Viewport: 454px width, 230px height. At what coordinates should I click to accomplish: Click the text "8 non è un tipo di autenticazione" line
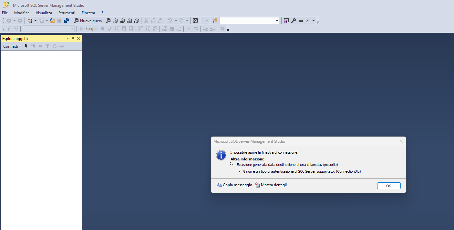click(x=302, y=171)
